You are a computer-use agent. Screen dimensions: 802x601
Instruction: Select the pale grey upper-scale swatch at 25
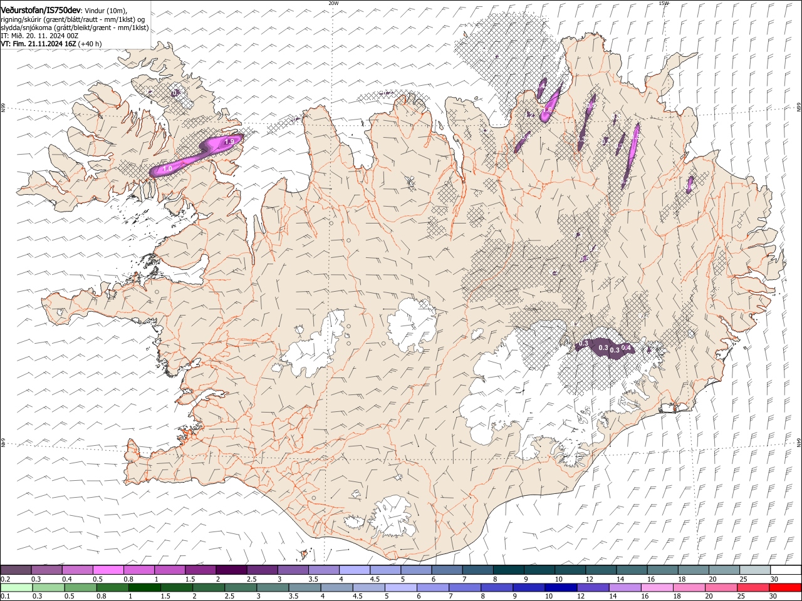coord(754,570)
